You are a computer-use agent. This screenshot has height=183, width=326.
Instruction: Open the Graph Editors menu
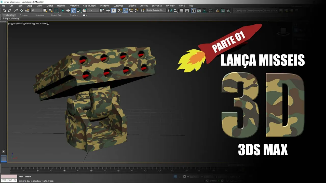[x=89, y=6]
